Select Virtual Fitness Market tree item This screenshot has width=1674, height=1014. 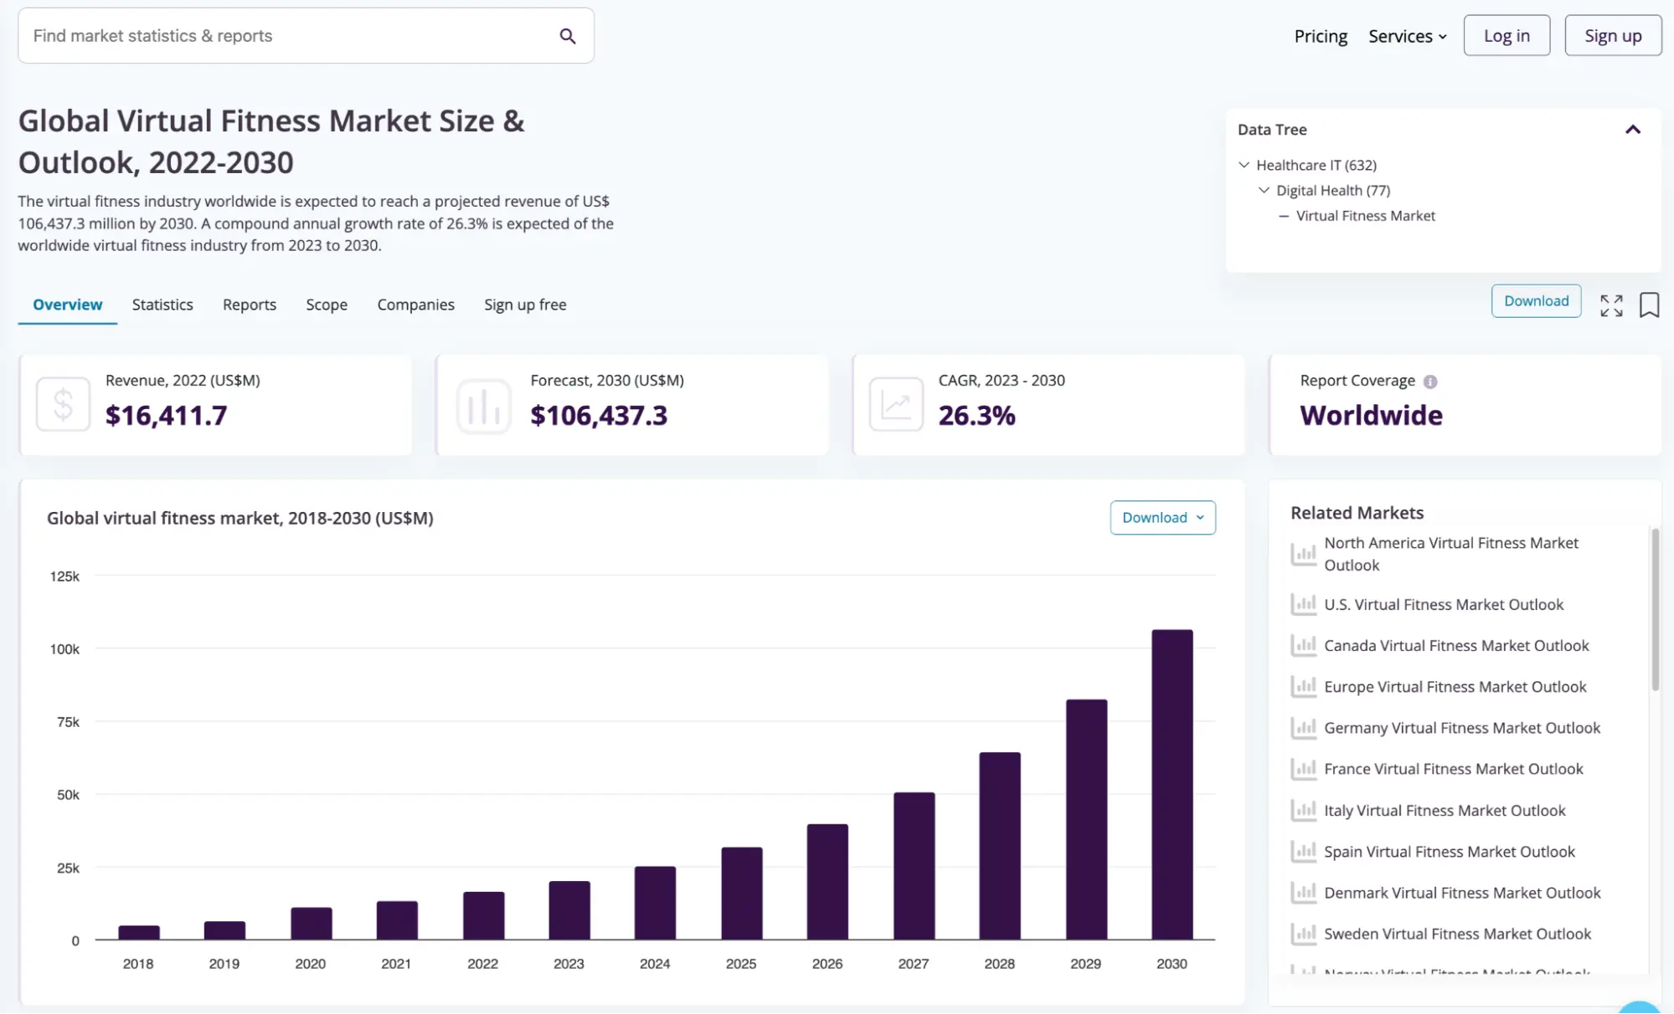point(1365,216)
